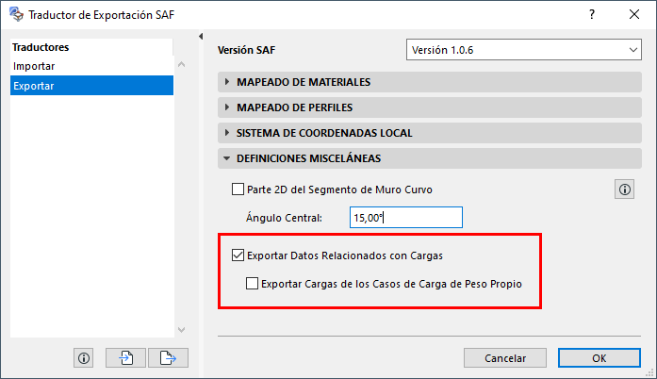Click the export translator file icon
The image size is (657, 379).
[168, 357]
